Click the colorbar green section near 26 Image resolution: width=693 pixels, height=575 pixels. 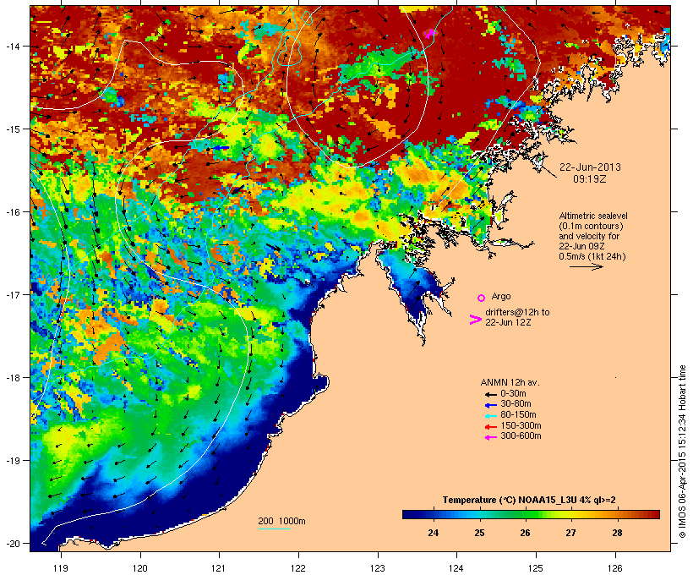pos(525,514)
